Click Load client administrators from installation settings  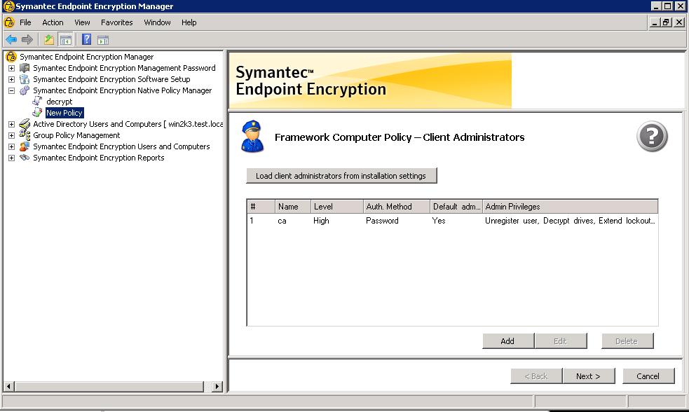pos(341,176)
